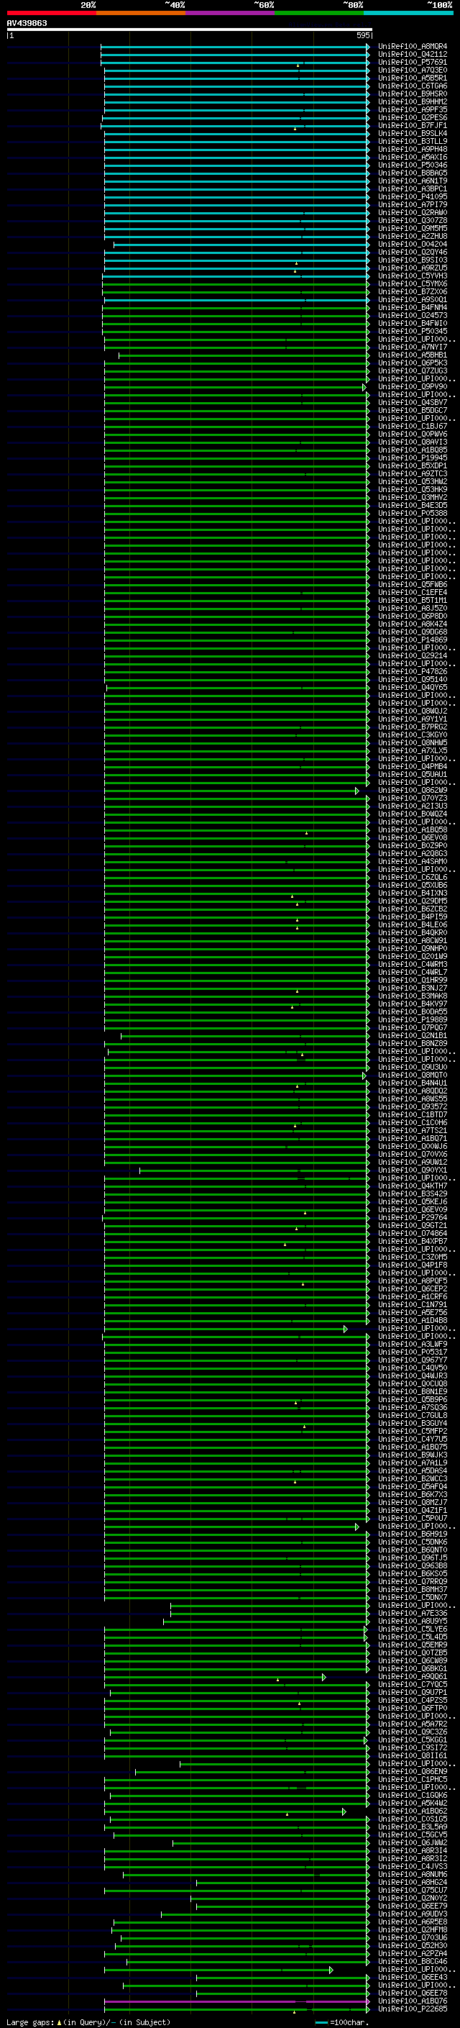Select hit label UniRef100_Q90YX1
This screenshot has height=2028, width=460.
pyautogui.click(x=412, y=1170)
